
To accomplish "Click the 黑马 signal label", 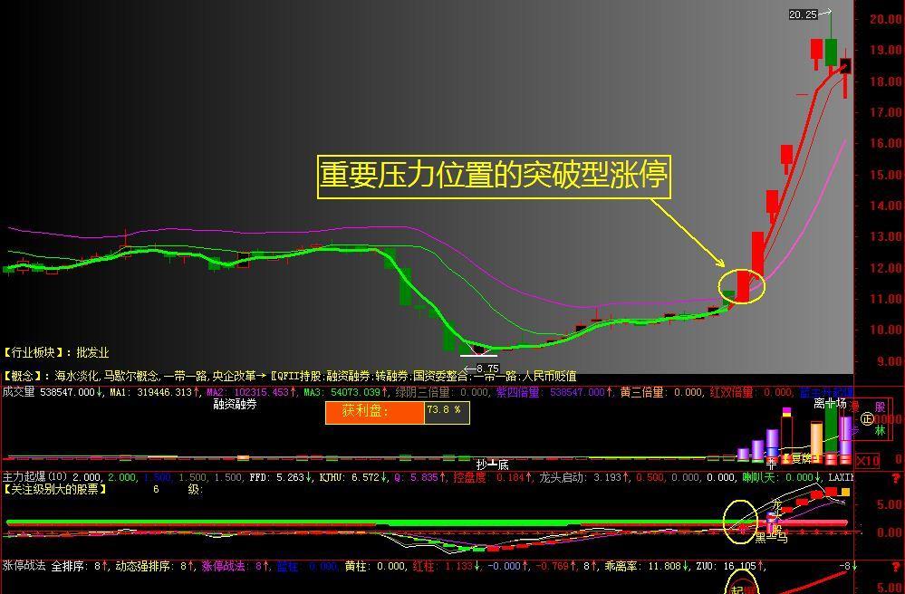I will pyautogui.click(x=771, y=538).
